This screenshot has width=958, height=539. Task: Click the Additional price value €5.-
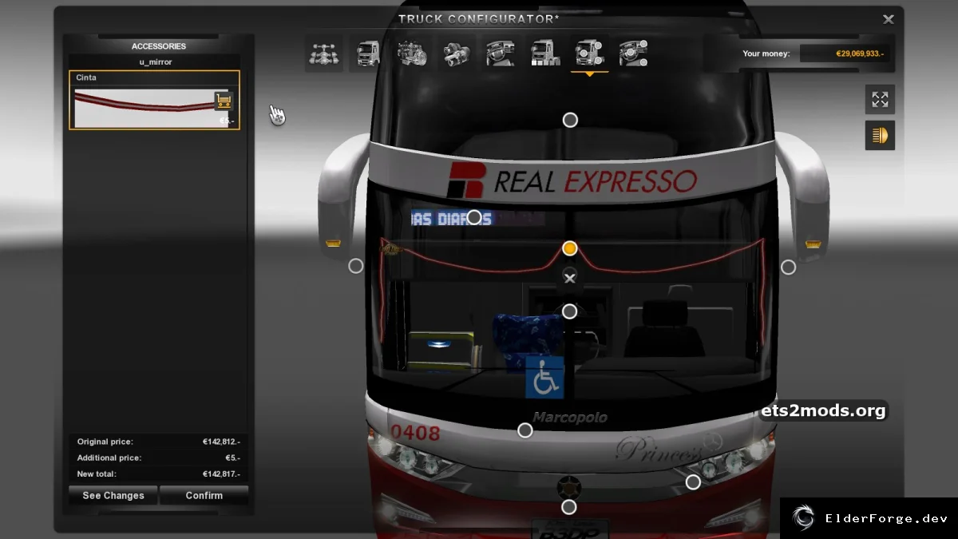tap(232, 458)
